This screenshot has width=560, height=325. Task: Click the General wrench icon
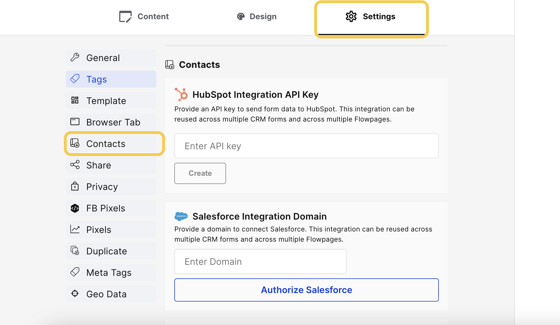point(75,57)
